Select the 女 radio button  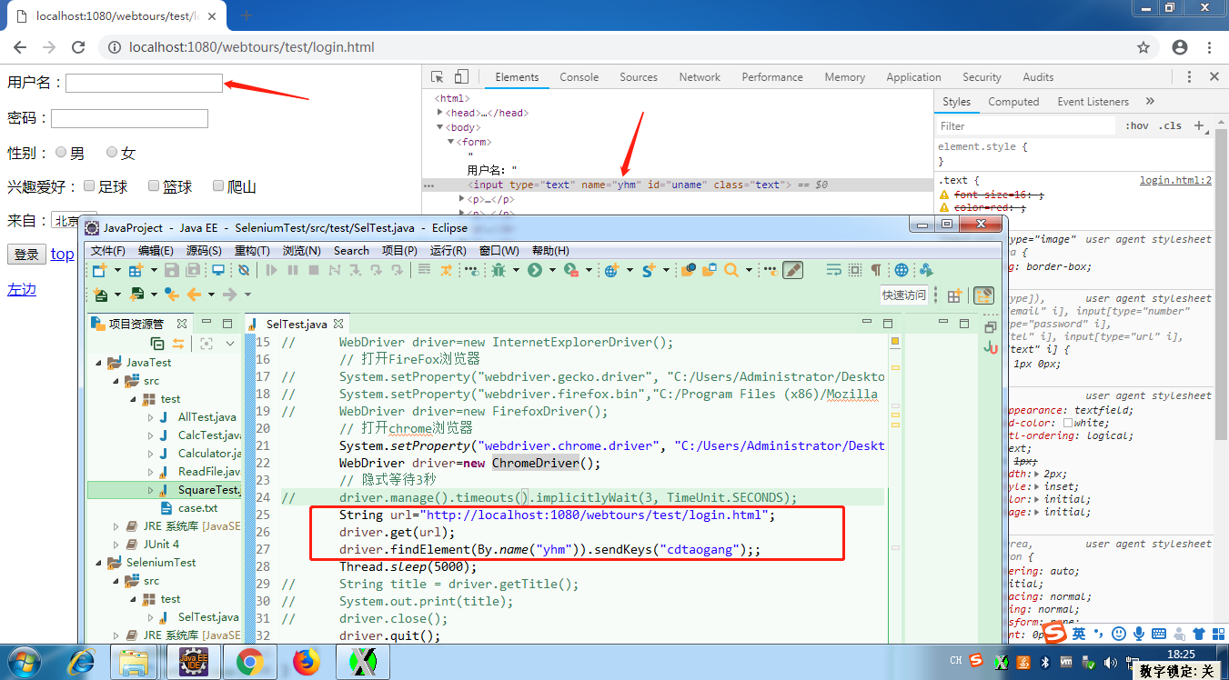coord(112,153)
